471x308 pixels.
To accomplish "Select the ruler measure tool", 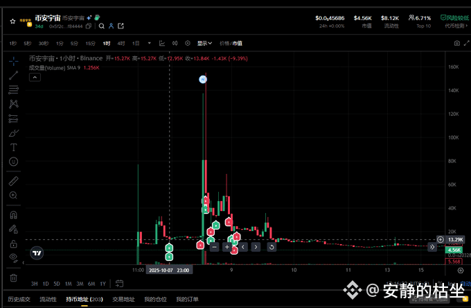I will point(14,181).
